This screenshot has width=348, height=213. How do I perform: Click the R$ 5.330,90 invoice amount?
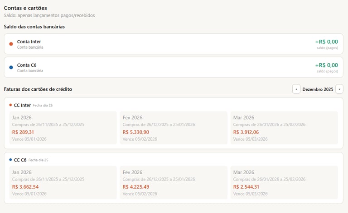(x=135, y=132)
